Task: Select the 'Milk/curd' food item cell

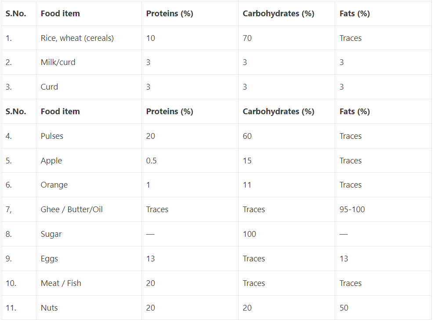Action: [58, 62]
